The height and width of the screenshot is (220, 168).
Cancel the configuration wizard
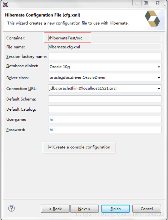coord(147,209)
